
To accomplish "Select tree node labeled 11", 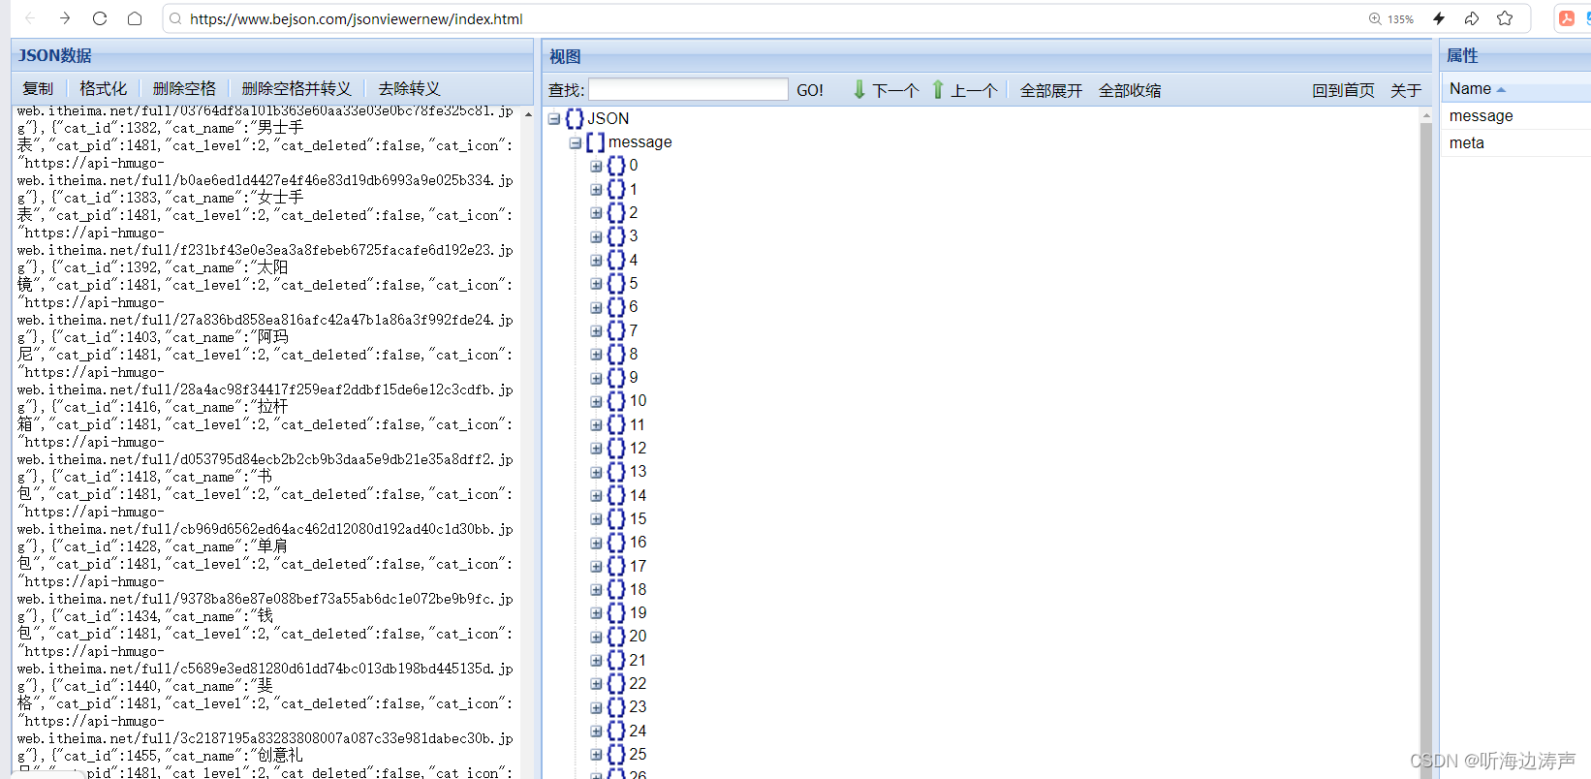I will pyautogui.click(x=638, y=424).
